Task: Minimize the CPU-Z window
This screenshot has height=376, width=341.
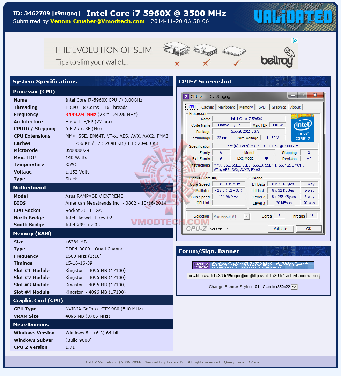Action: [292, 96]
